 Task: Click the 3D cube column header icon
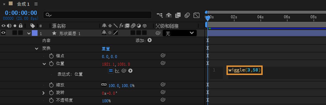tap(144, 26)
